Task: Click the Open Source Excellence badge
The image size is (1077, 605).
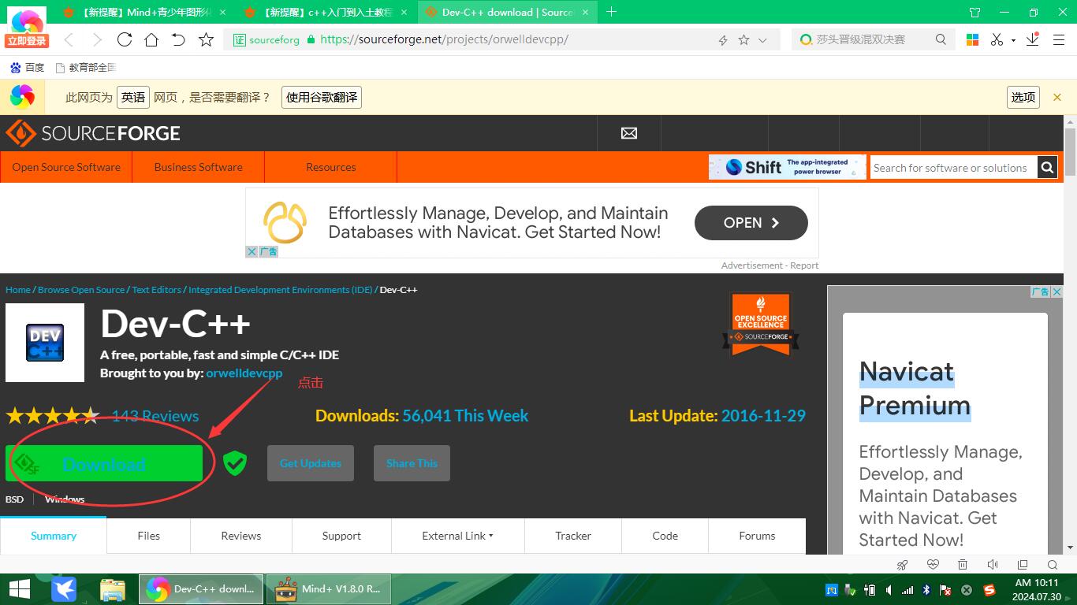Action: pos(761,325)
